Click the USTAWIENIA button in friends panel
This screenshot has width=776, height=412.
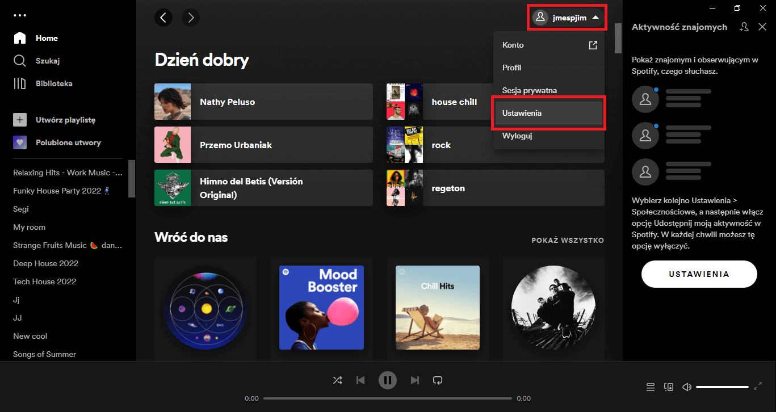[699, 274]
